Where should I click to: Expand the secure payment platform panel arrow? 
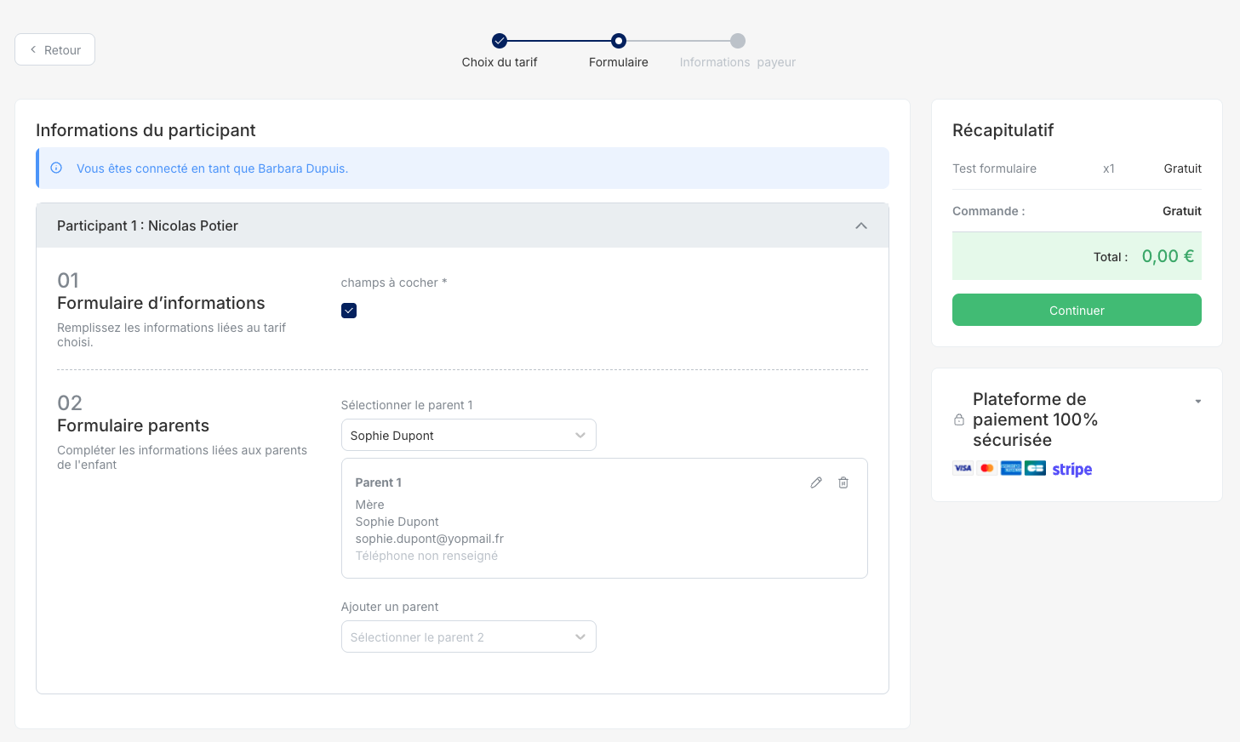pos(1197,401)
